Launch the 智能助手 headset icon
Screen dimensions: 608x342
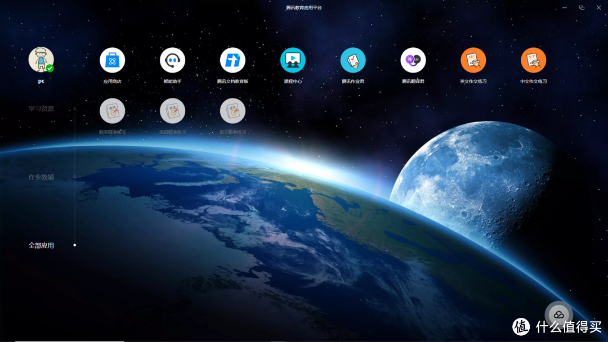[173, 60]
